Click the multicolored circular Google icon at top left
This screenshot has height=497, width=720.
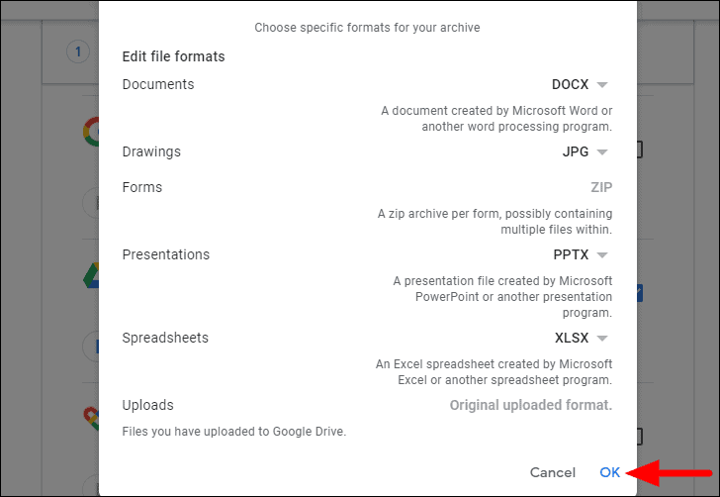point(90,133)
